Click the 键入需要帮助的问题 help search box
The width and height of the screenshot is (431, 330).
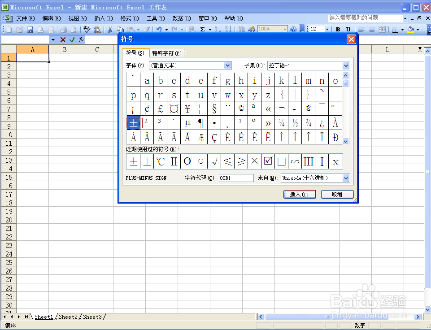coord(366,18)
